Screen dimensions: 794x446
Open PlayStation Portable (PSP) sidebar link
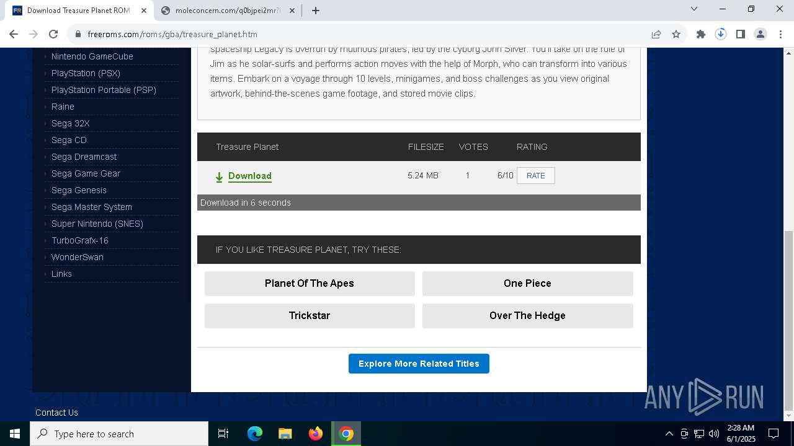point(104,90)
